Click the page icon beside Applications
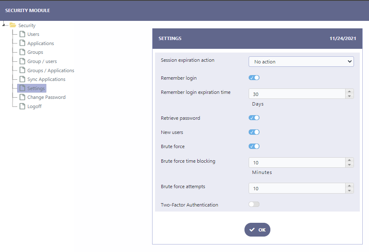Image resolution: width=369 pixels, height=252 pixels. pos(22,43)
